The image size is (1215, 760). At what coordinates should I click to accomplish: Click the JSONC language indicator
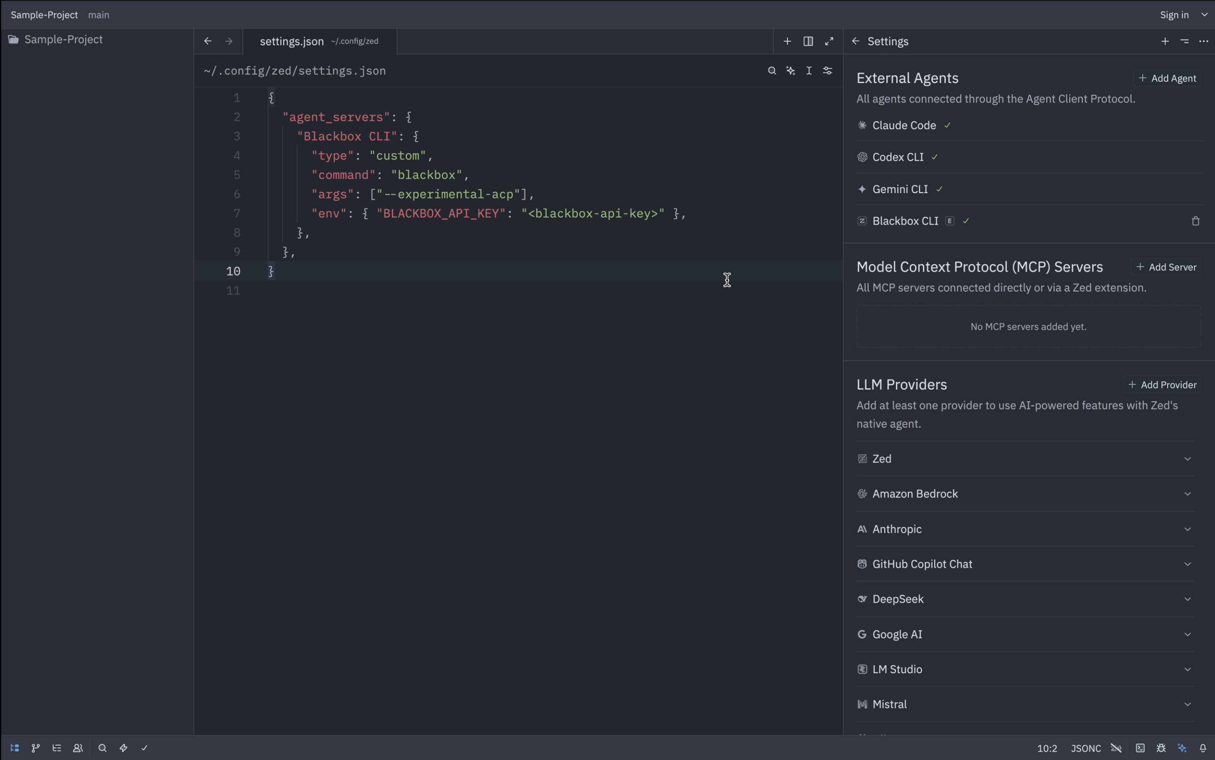point(1085,748)
